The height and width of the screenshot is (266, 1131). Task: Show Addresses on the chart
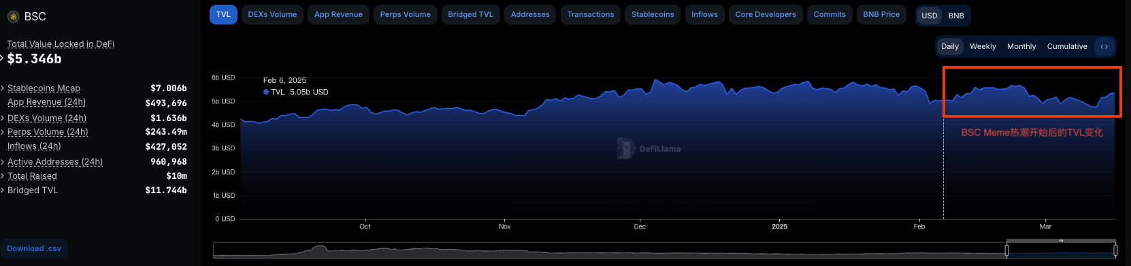pos(530,14)
